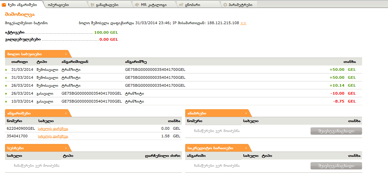Click შეავსე განაცხადი in ანაბრები section

point(336,131)
